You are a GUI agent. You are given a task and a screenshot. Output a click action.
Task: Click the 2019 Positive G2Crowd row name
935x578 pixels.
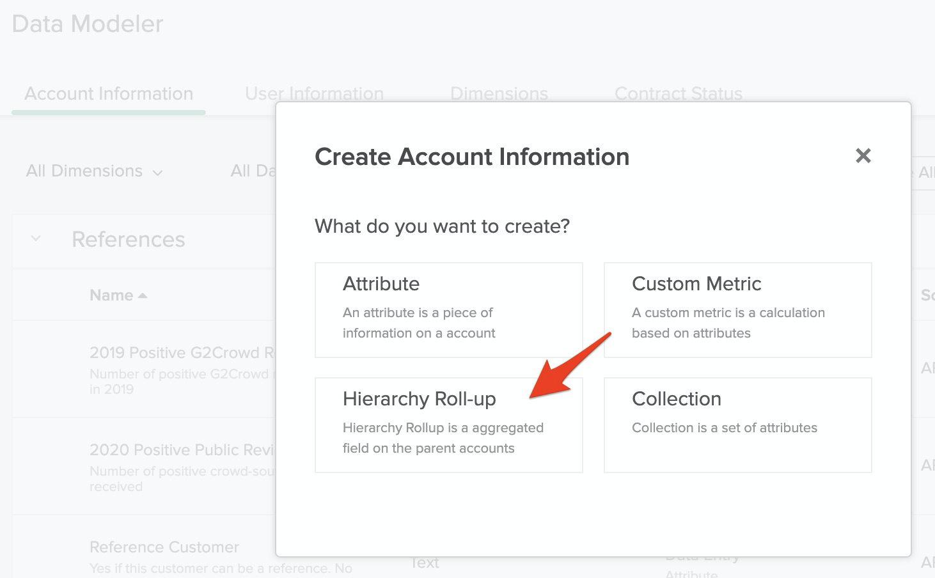coord(182,353)
